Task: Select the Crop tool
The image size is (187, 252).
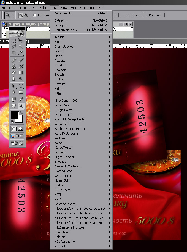Action: pyautogui.click(x=14, y=53)
